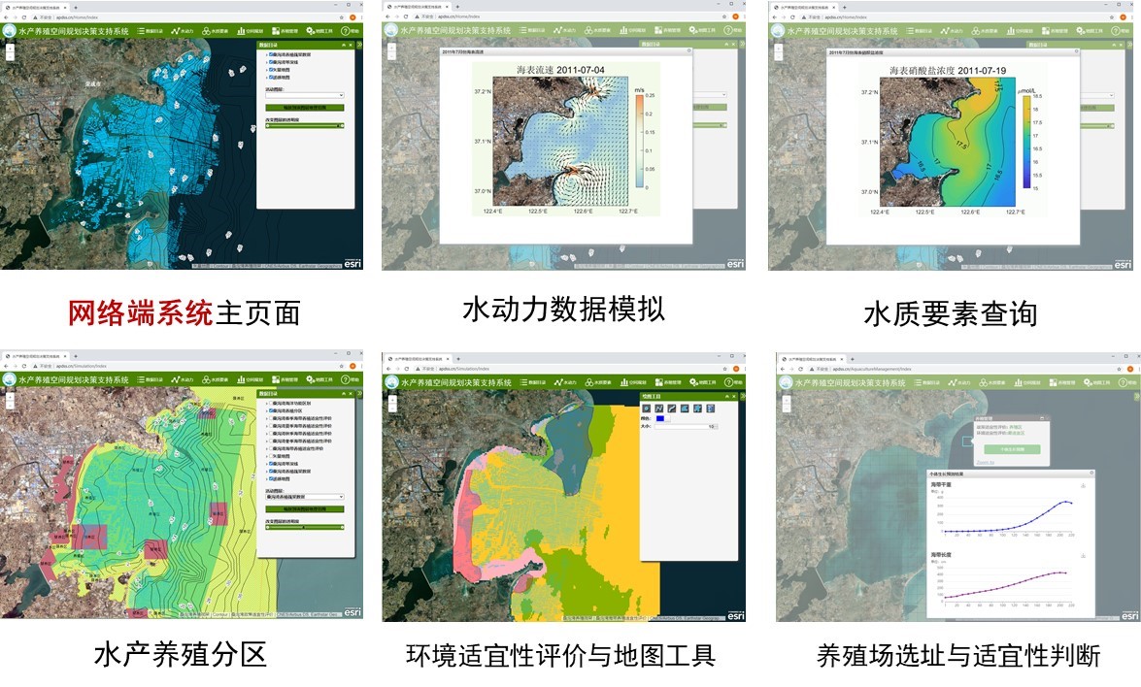Open 养殖管理 menu in 水产养殖分区 window

[x=285, y=379]
